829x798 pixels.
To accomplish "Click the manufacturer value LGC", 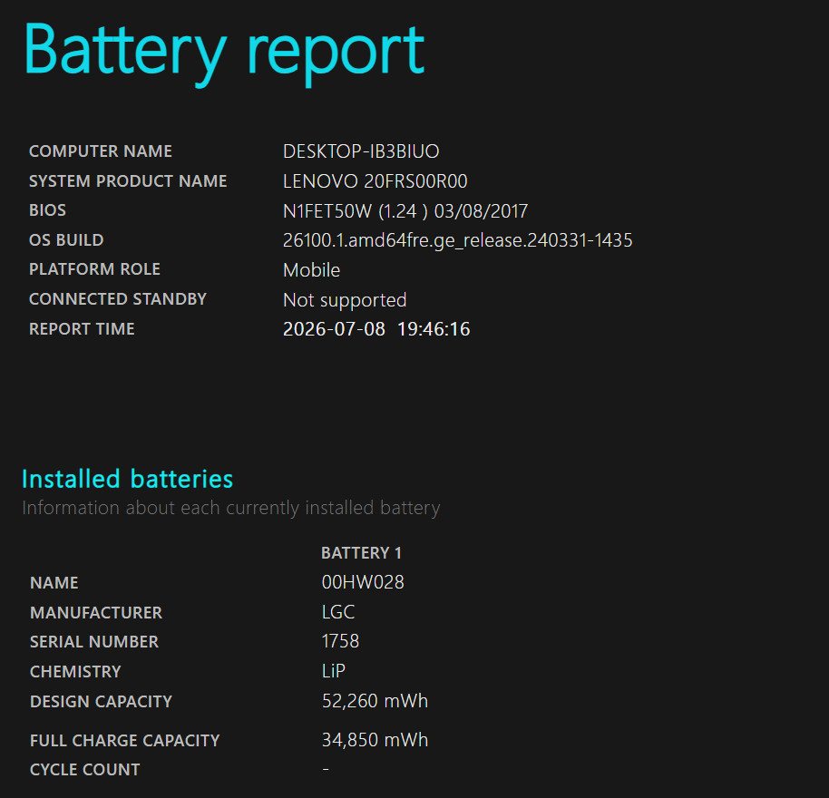I will [338, 612].
